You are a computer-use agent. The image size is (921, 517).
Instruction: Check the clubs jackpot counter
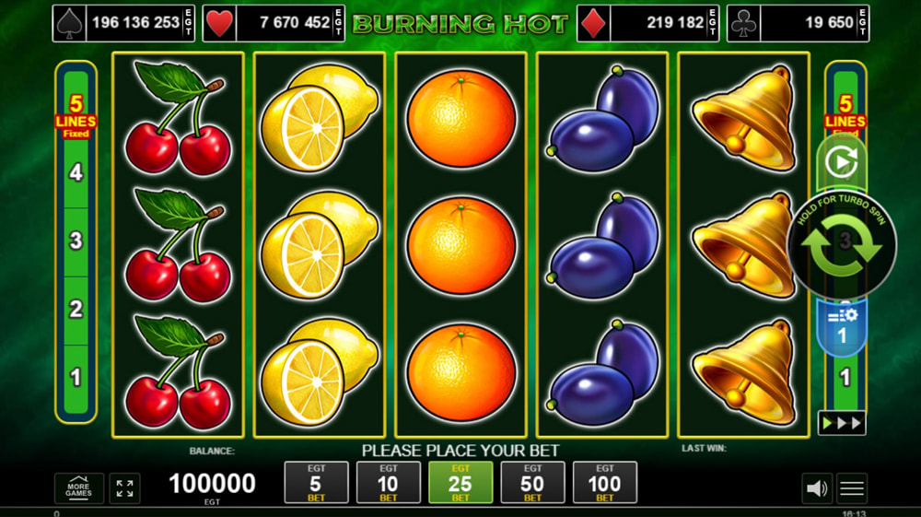click(799, 24)
